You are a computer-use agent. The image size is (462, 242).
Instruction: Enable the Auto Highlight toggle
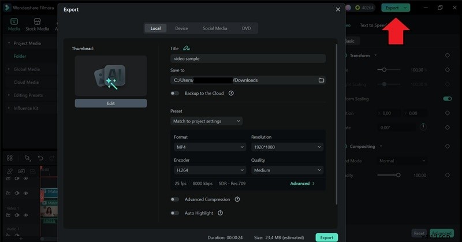tap(174, 213)
